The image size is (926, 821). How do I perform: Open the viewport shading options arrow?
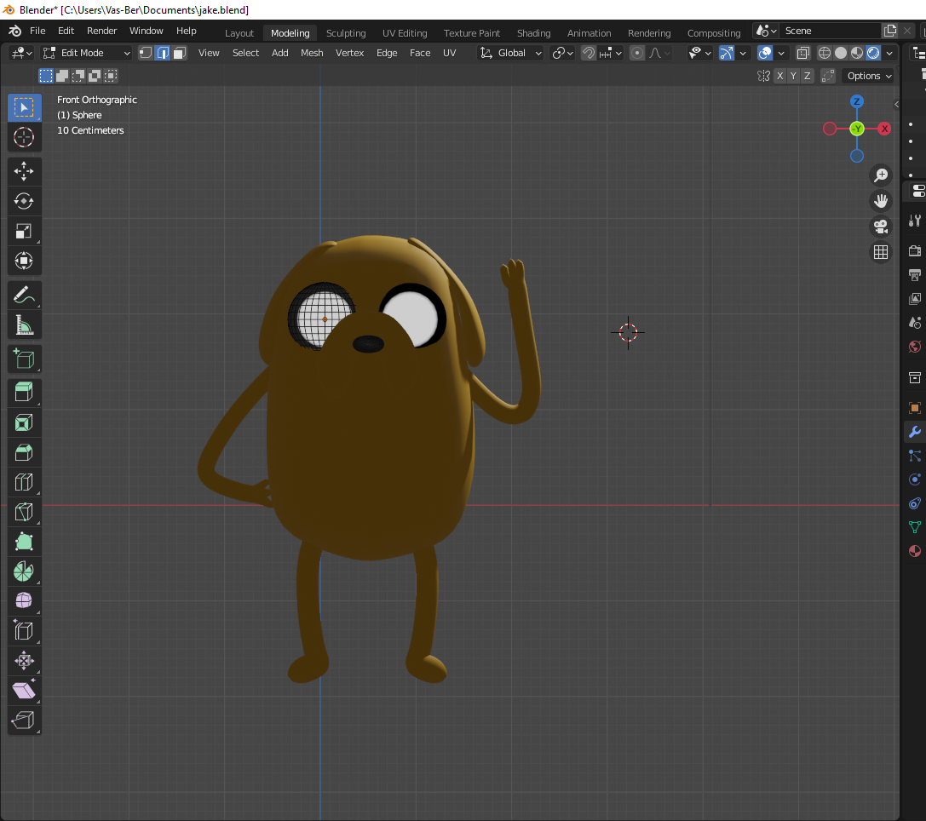point(889,53)
